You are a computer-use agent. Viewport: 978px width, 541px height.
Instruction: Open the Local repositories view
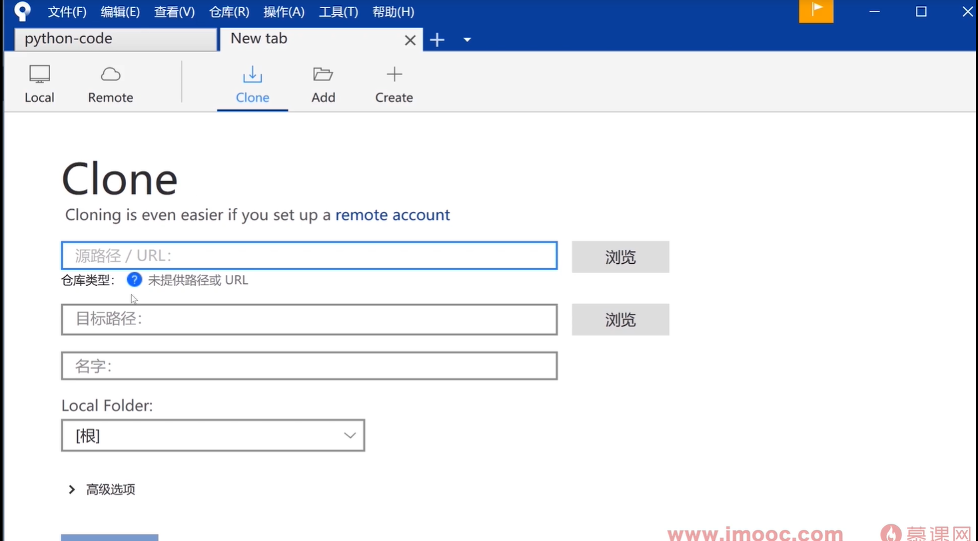point(39,84)
